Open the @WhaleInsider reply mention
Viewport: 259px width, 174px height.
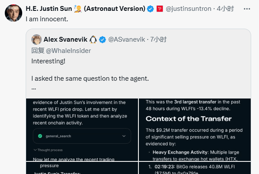click(68, 51)
